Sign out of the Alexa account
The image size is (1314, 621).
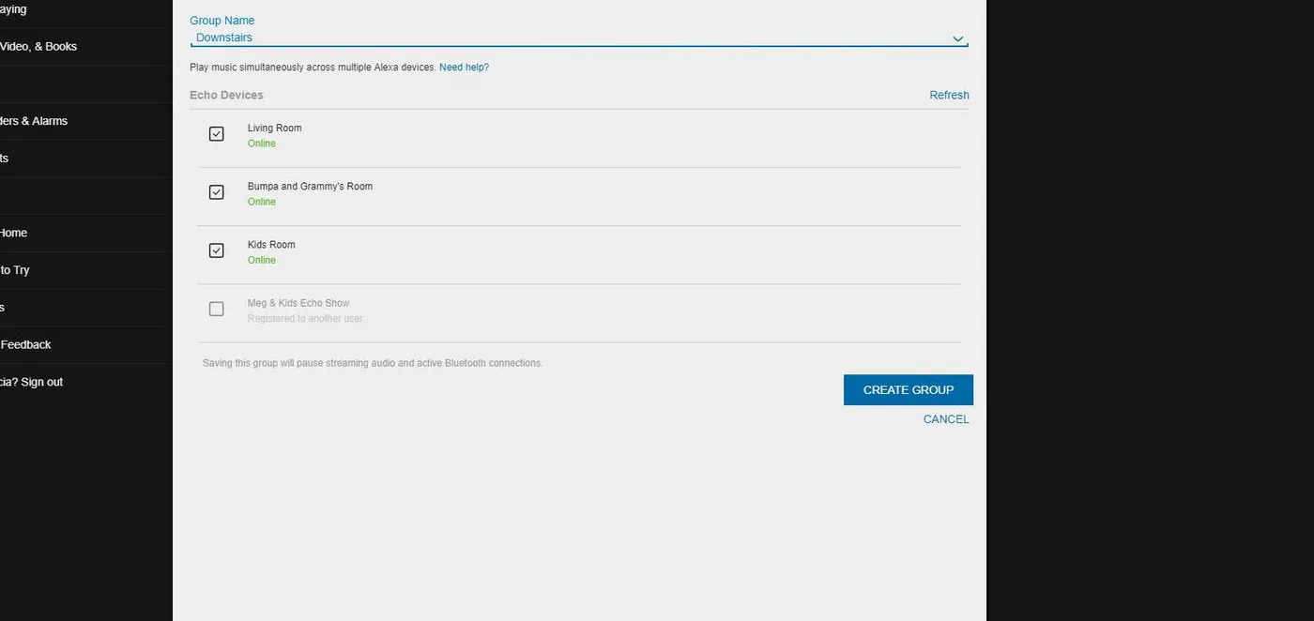coord(43,382)
